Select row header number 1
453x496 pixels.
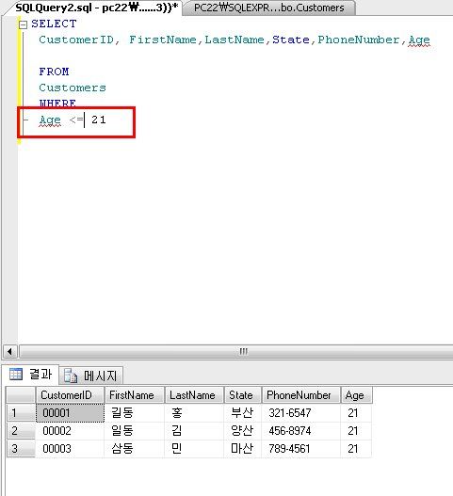click(21, 413)
